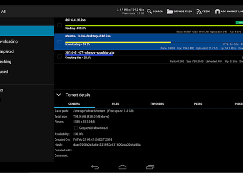Click pieces value '1588 x 512.0 kB'

coord(84,122)
